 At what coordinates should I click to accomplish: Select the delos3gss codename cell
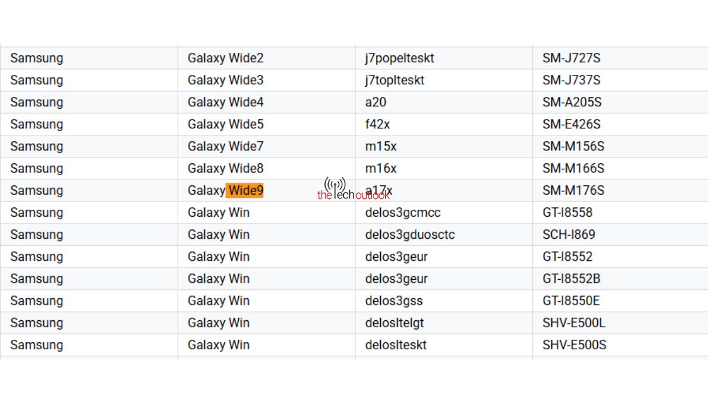tap(444, 301)
